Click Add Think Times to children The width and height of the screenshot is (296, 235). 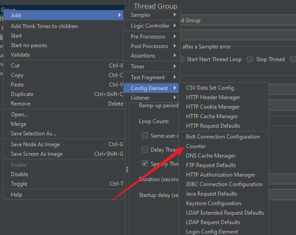[44, 26]
